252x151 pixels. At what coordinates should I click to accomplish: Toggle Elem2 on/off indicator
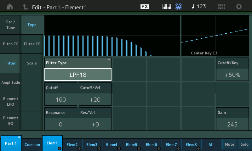point(79,148)
